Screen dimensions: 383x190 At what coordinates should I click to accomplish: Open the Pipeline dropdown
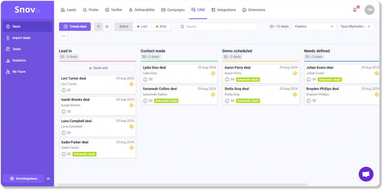[x=314, y=26]
